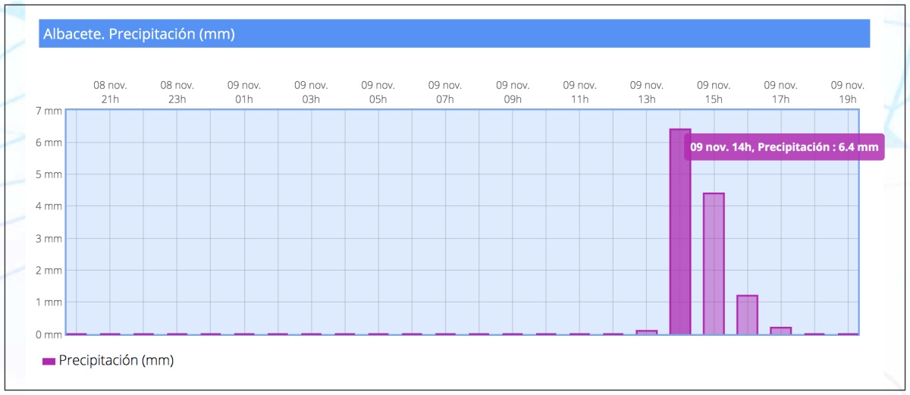910x395 pixels.
Task: Click the 09 nov. 11h axis label
Action: (579, 92)
